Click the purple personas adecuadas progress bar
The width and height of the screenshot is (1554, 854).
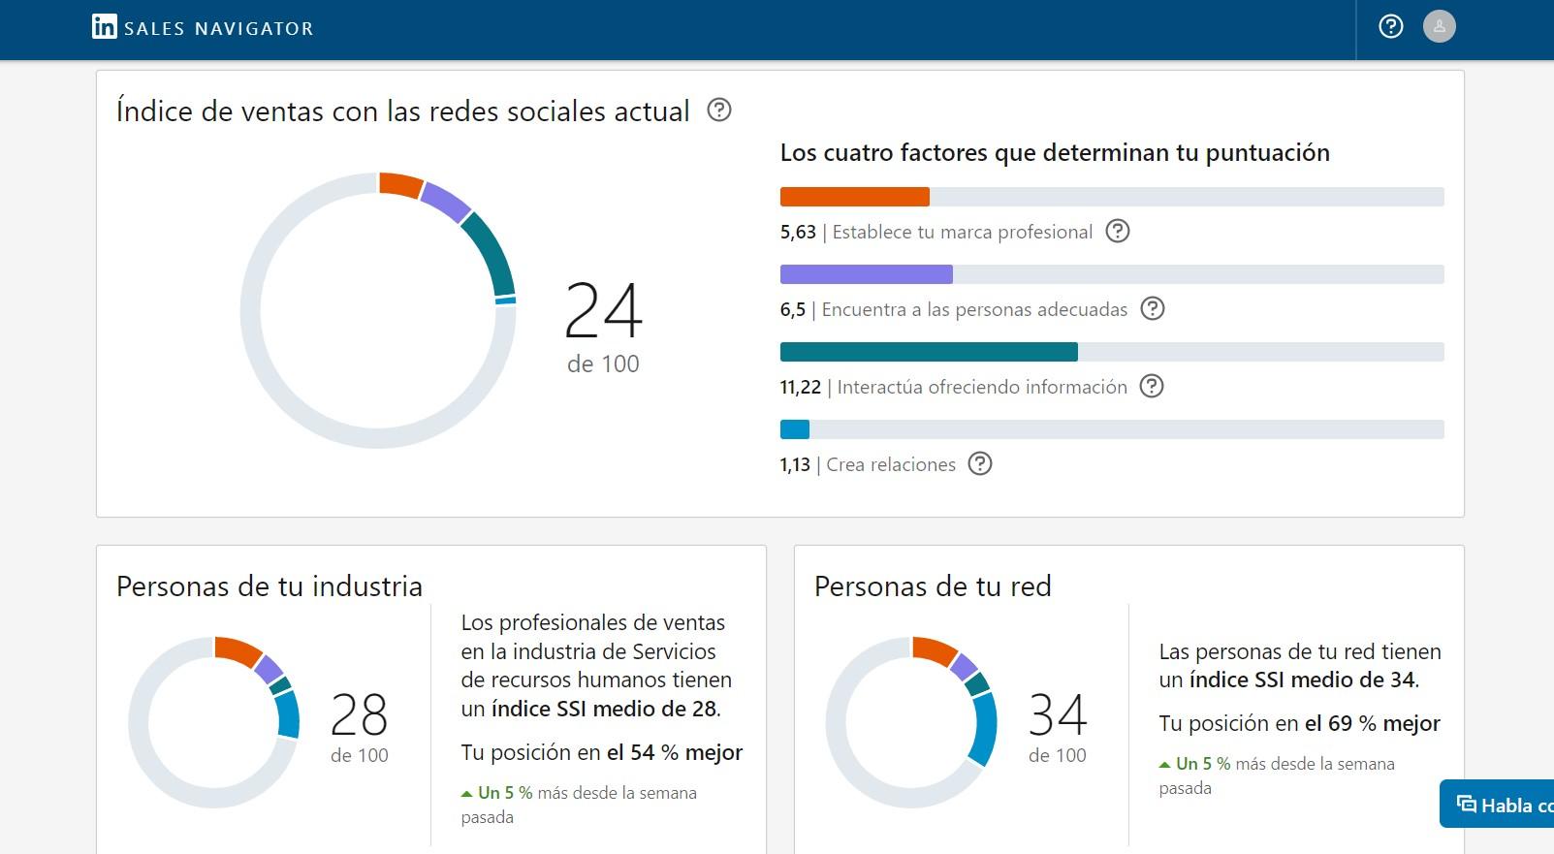click(x=1112, y=274)
